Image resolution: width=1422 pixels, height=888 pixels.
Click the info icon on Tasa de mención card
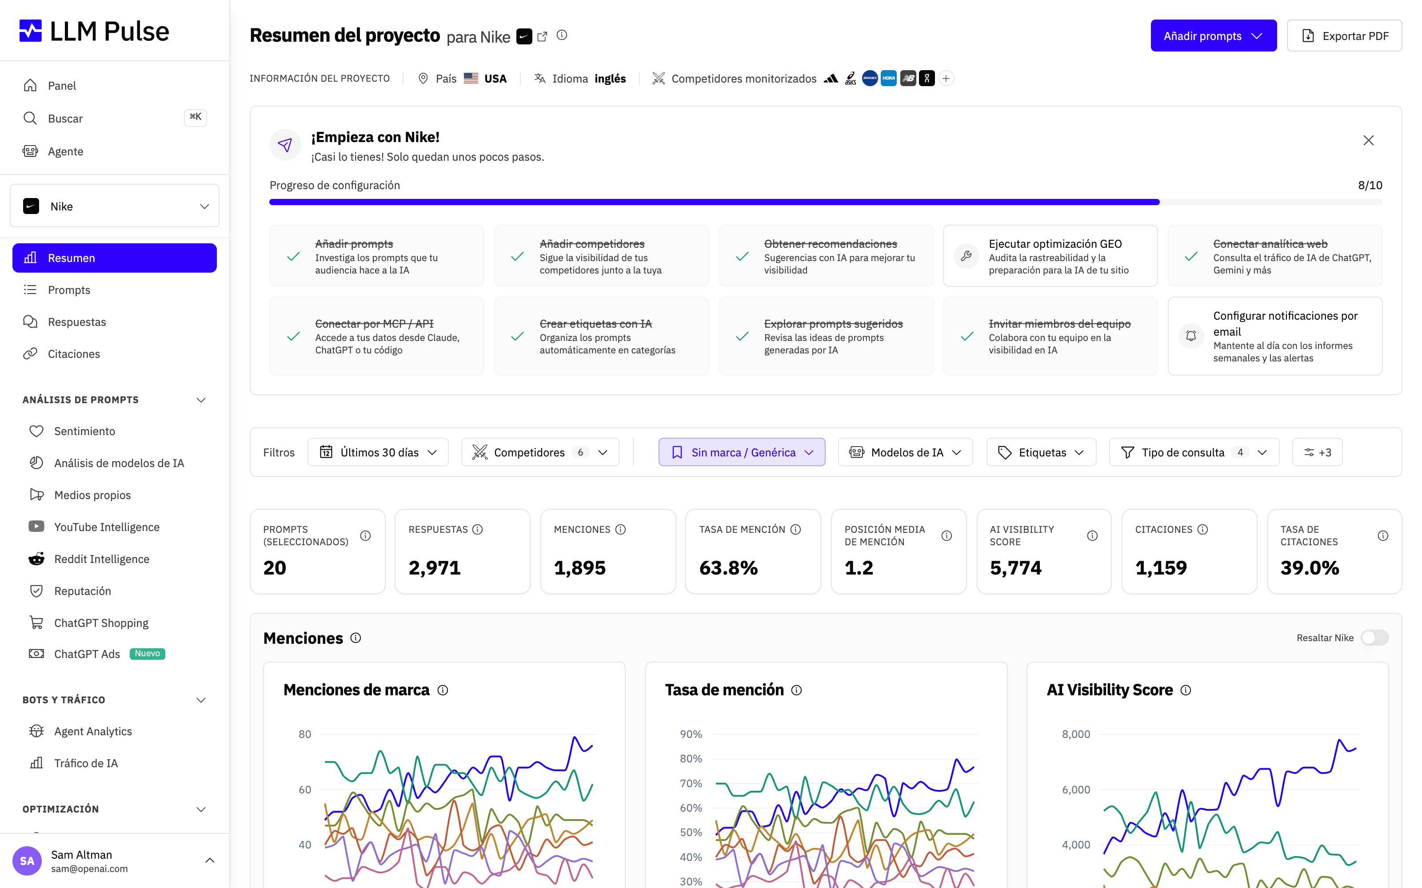pos(795,529)
